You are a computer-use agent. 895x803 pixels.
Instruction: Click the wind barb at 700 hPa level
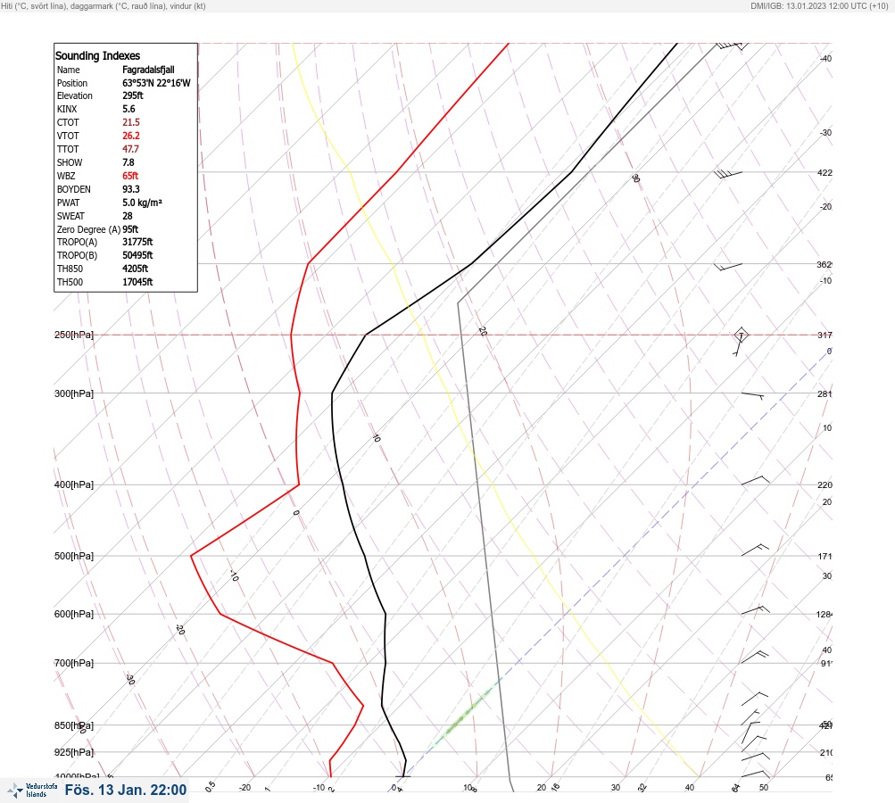tap(755, 657)
